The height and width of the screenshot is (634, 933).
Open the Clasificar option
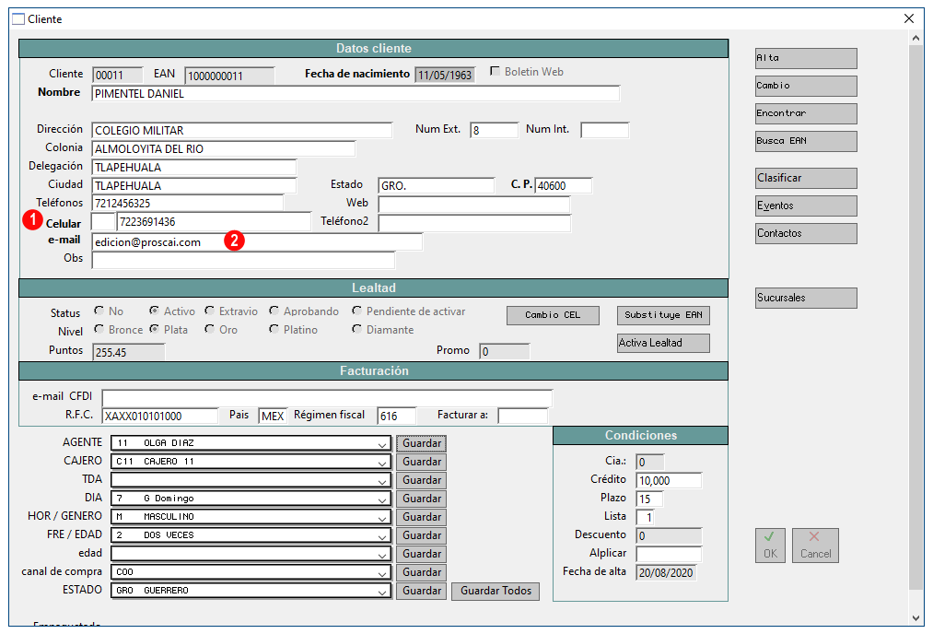[x=806, y=178]
